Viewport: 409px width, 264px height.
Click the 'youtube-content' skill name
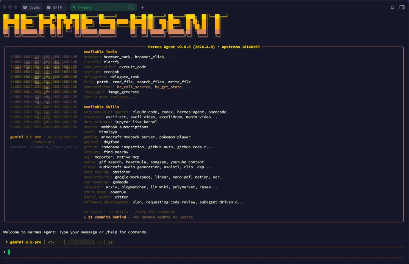[x=187, y=162]
